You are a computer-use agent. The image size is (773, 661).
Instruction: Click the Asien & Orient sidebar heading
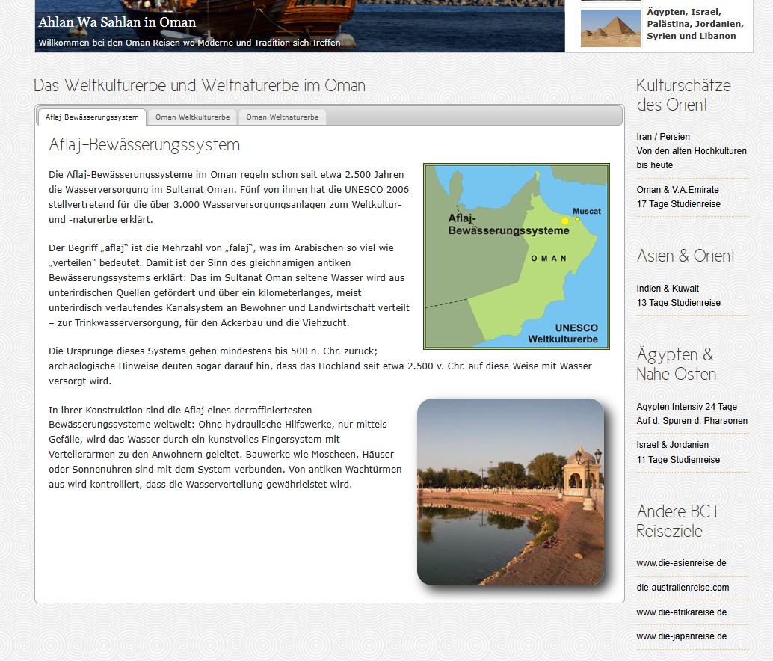coord(686,256)
